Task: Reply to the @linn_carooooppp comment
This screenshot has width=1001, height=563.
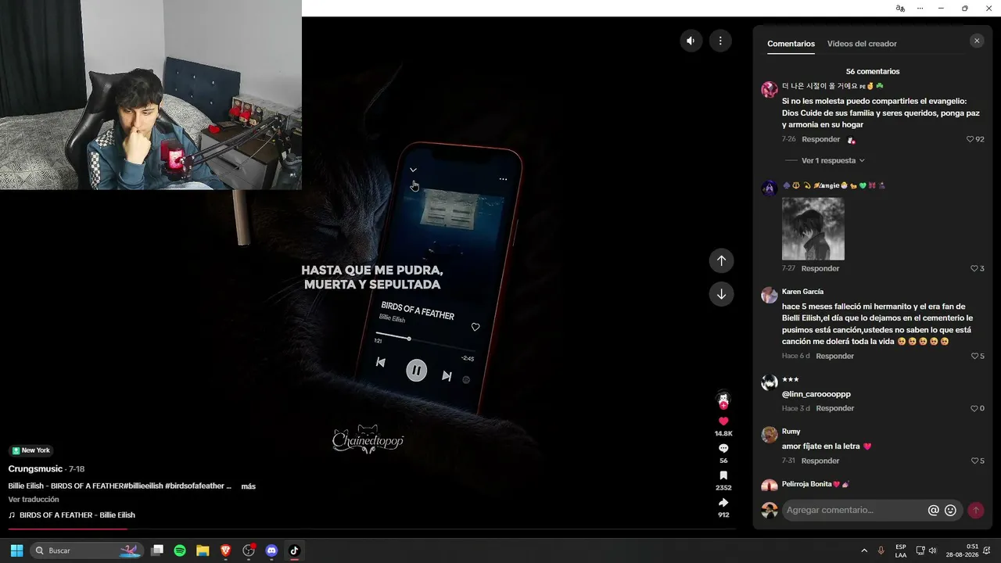Action: tap(835, 408)
